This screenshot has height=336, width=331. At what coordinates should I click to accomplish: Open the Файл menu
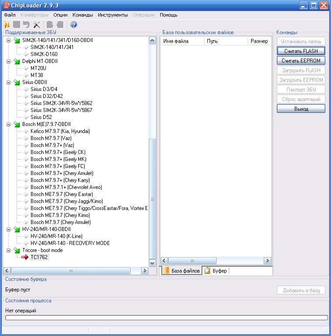[10, 15]
